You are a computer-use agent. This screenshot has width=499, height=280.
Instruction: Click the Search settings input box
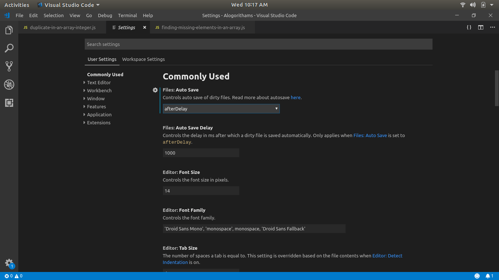[x=258, y=44]
